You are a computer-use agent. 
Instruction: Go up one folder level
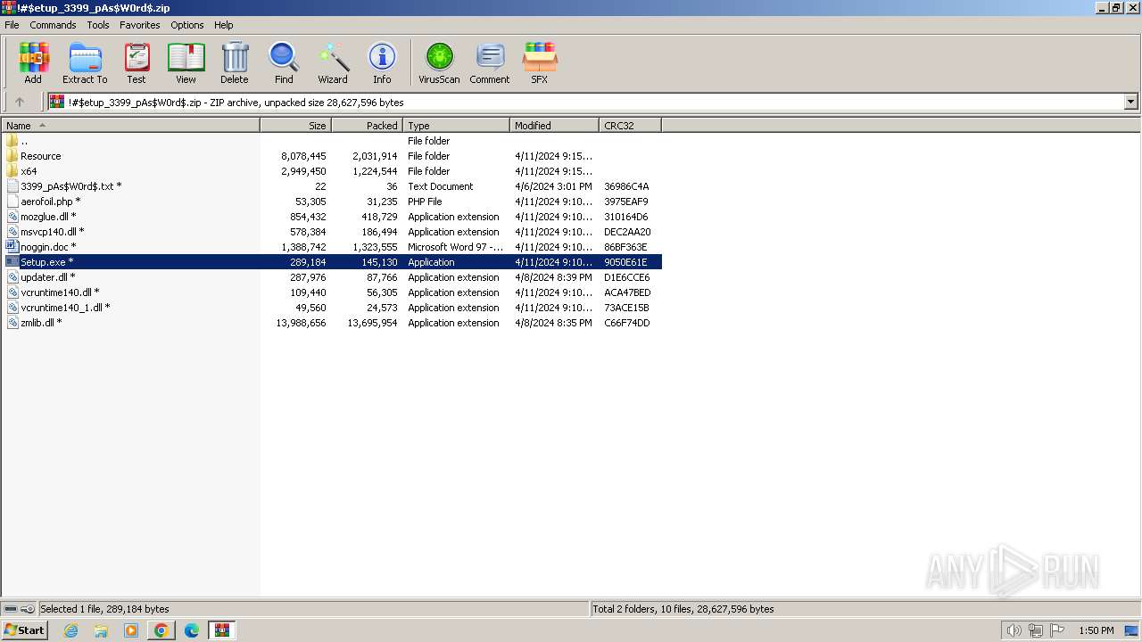(20, 102)
